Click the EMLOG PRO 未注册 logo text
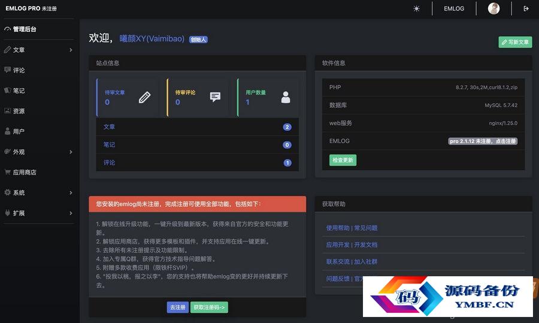The width and height of the screenshot is (539, 323). (x=31, y=8)
